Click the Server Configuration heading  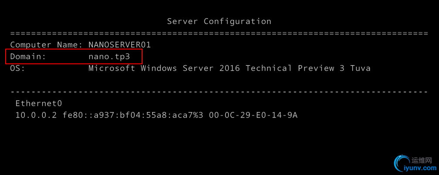pyautogui.click(x=219, y=21)
